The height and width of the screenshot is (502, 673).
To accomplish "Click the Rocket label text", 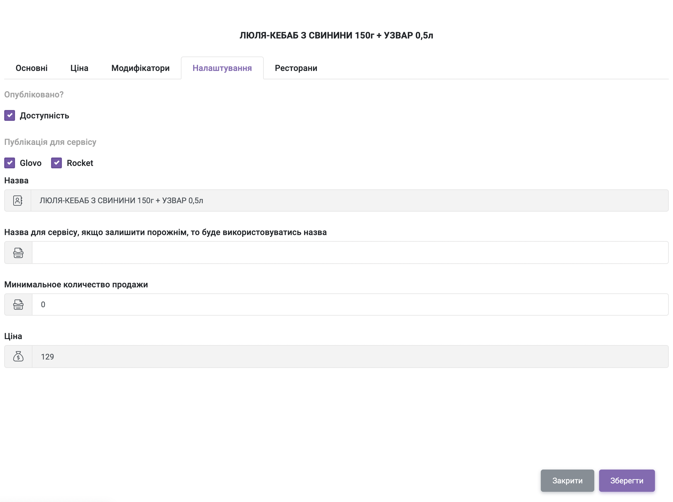I will (80, 163).
